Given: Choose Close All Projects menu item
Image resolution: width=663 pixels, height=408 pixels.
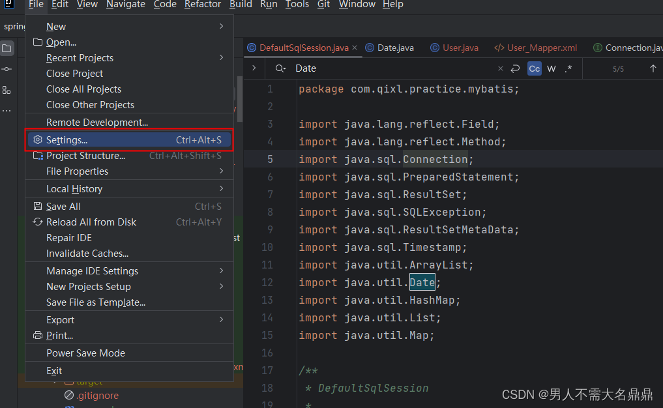Looking at the screenshot, I should click(129, 89).
